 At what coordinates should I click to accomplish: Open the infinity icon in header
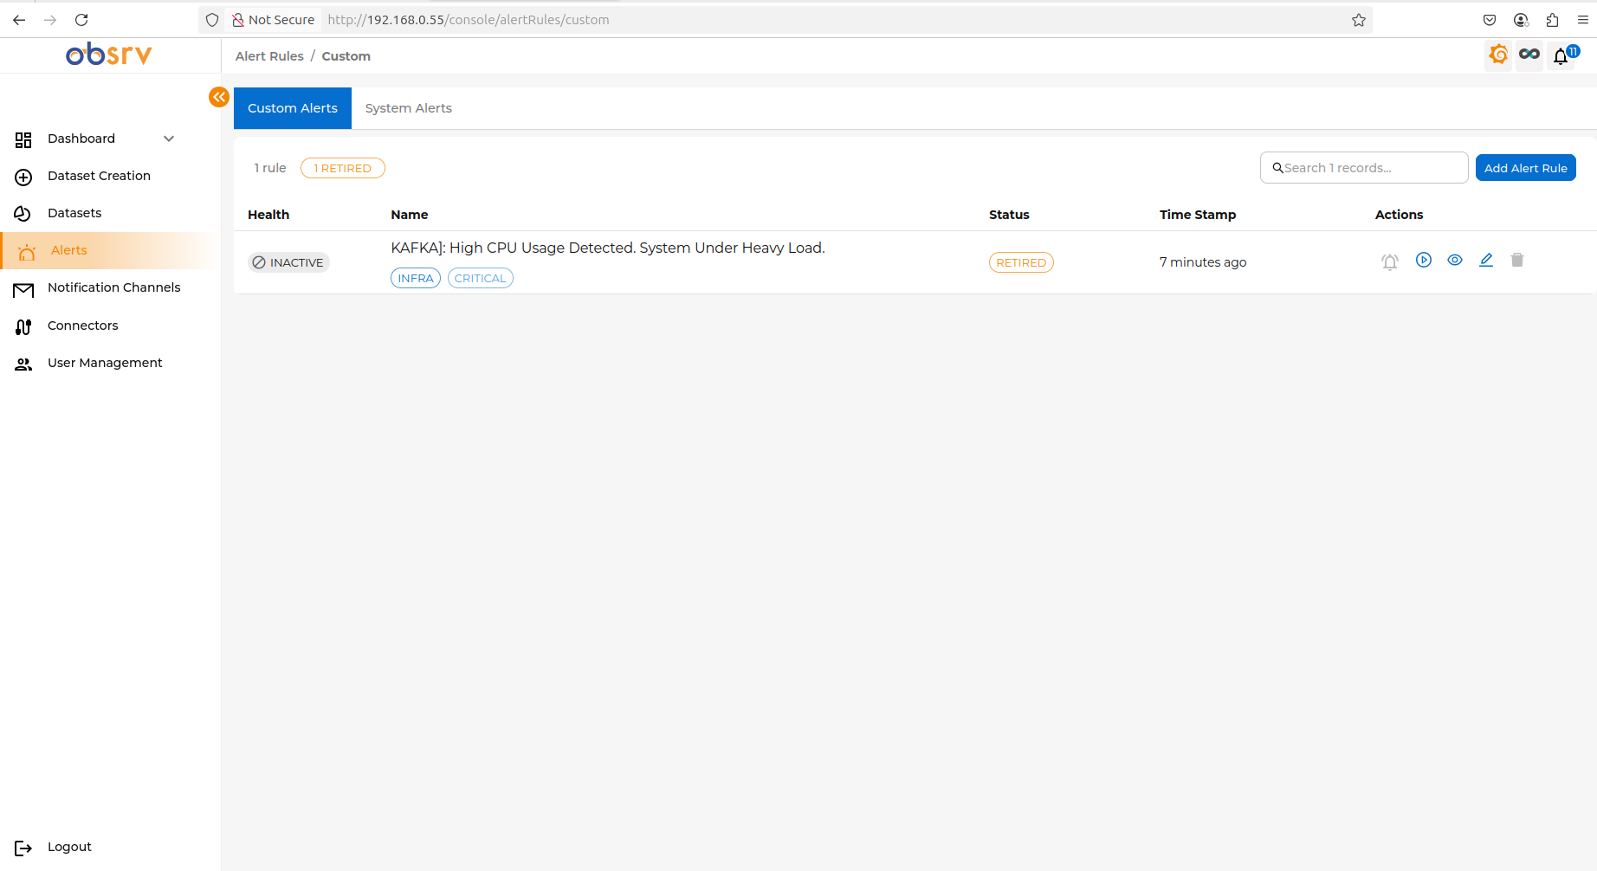pyautogui.click(x=1529, y=55)
